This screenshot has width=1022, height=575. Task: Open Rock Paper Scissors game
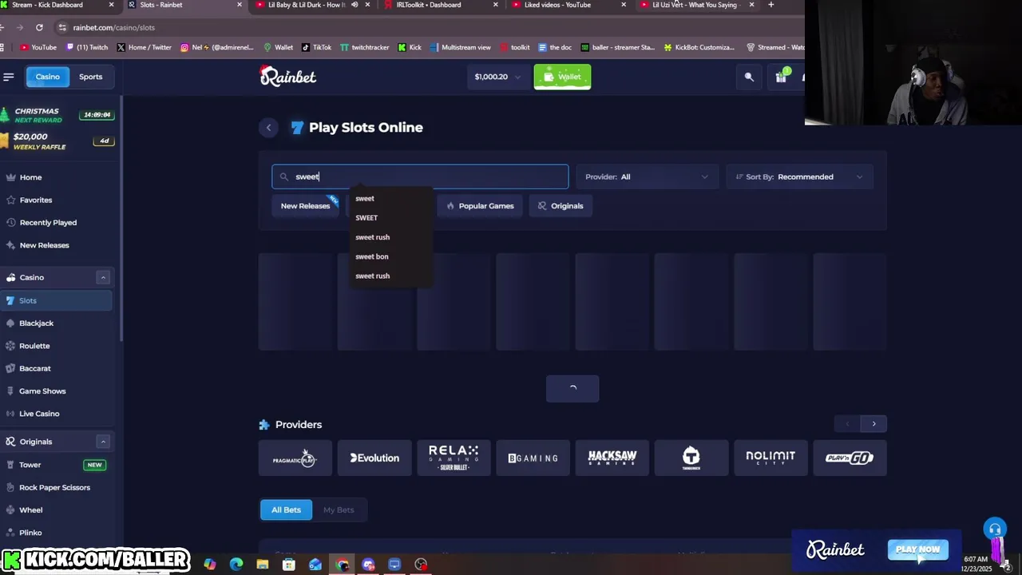(x=56, y=487)
